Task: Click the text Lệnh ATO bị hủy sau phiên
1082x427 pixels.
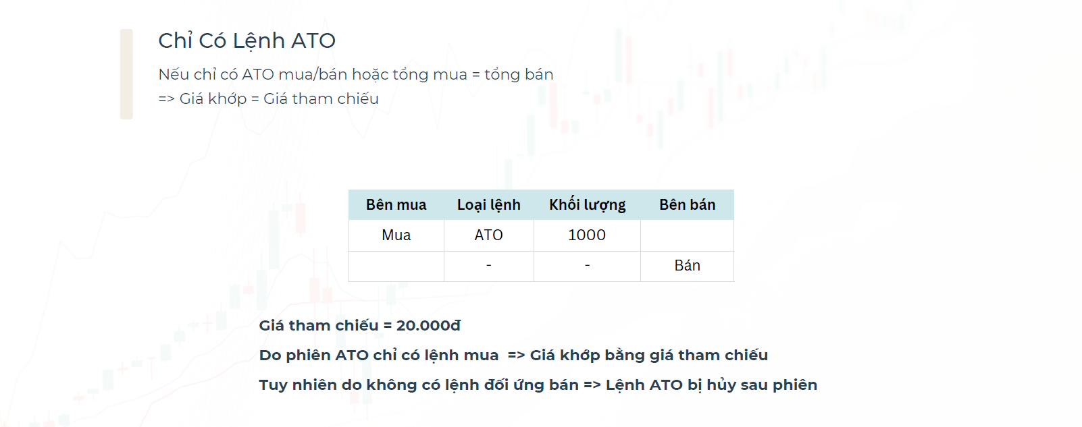Action: (712, 385)
